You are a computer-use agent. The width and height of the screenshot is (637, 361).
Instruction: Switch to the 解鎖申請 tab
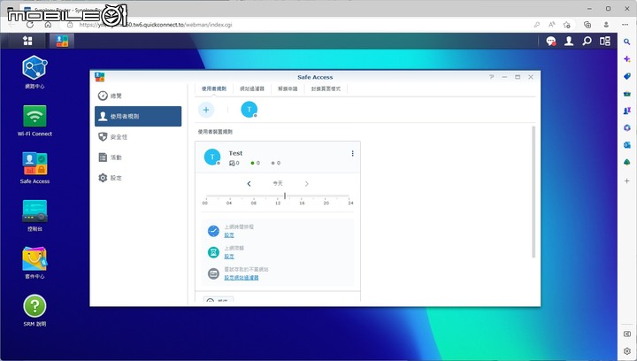click(288, 88)
